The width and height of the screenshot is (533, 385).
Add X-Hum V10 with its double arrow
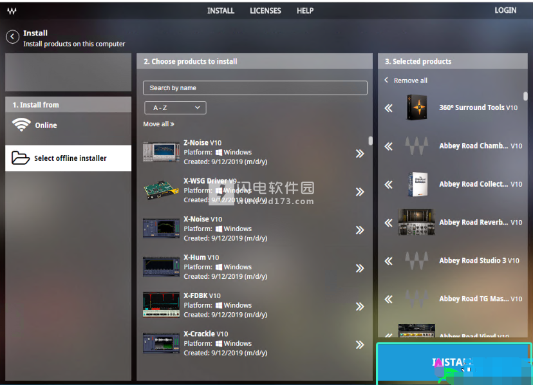pos(360,268)
